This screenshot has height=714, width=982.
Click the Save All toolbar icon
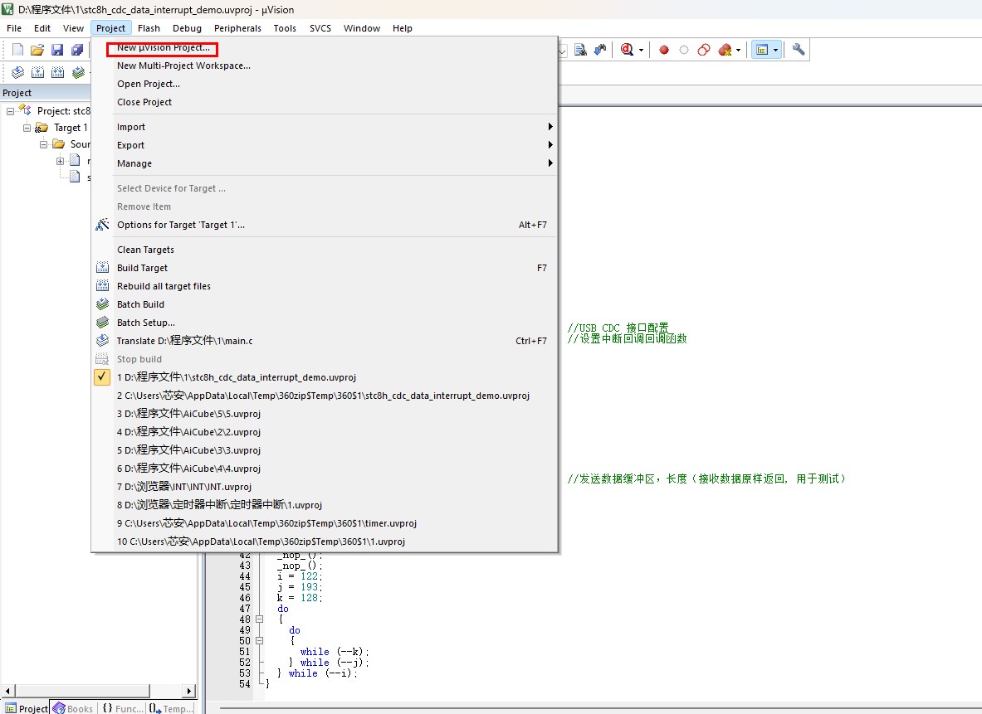click(77, 50)
